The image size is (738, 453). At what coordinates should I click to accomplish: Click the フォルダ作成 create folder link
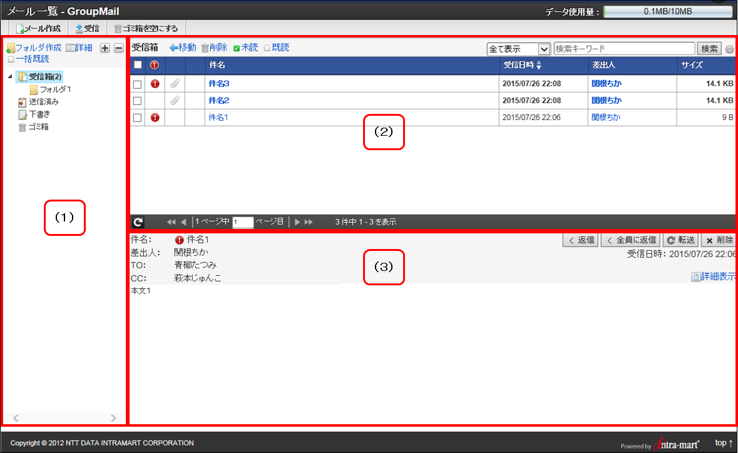pos(34,48)
